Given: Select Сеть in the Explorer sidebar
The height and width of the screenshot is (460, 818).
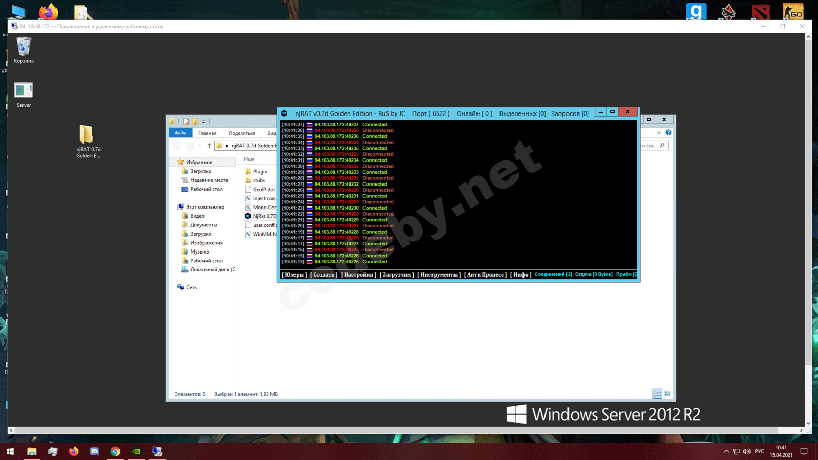Looking at the screenshot, I should click(x=191, y=287).
